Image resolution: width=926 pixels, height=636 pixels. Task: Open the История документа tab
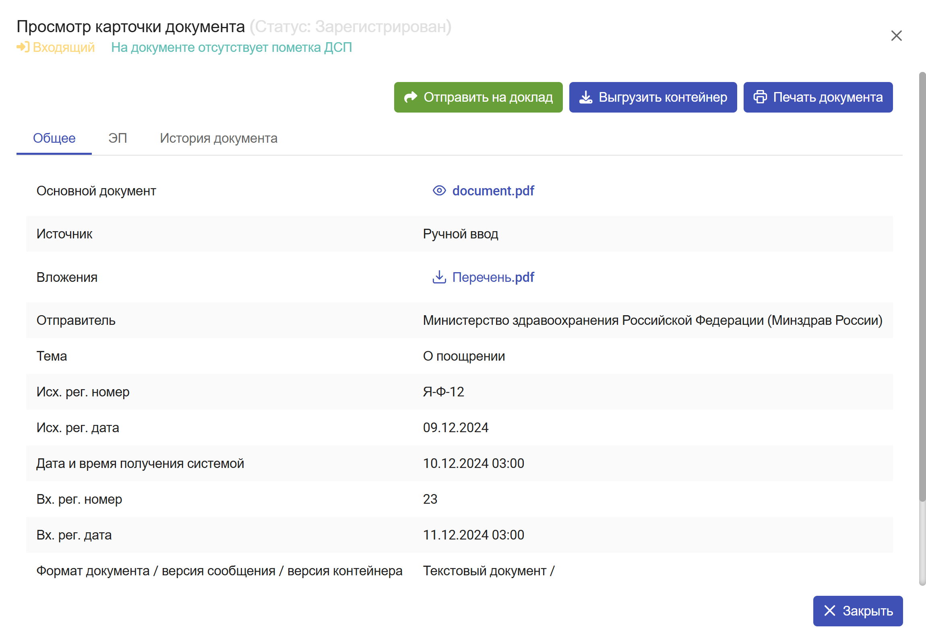point(219,138)
